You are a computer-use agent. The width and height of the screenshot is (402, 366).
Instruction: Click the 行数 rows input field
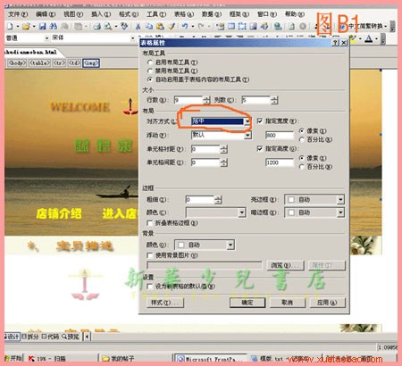(188, 100)
